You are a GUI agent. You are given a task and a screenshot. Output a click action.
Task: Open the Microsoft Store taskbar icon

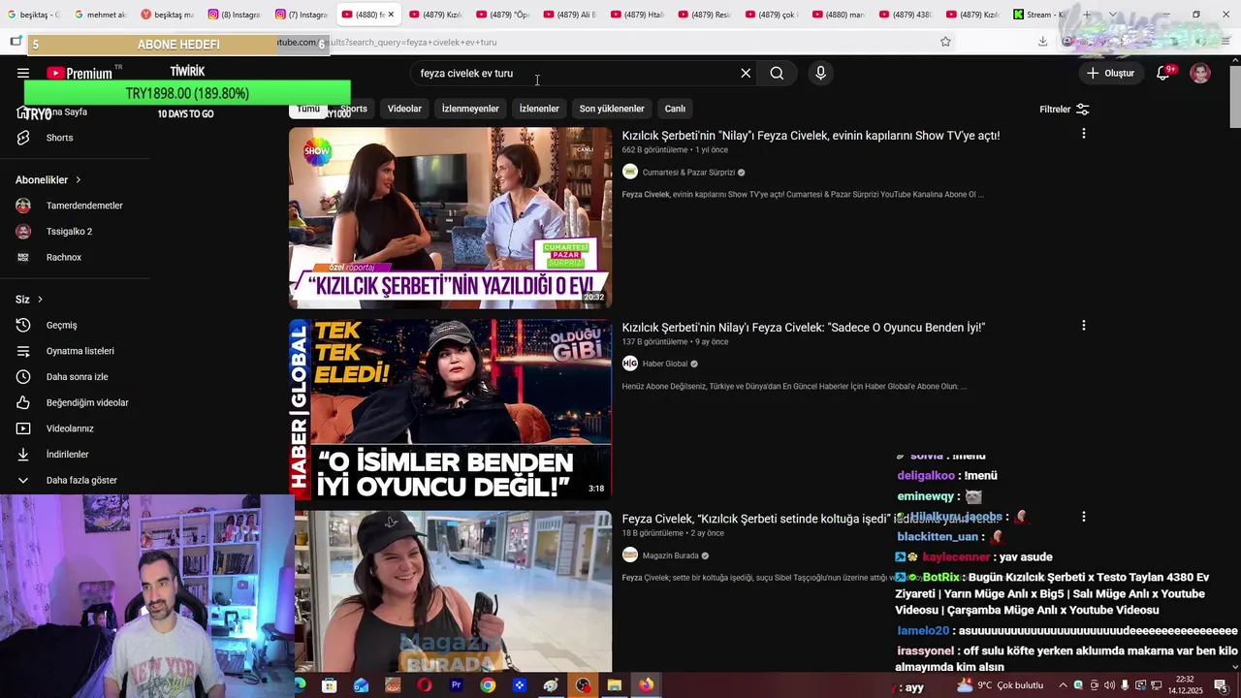click(x=329, y=685)
